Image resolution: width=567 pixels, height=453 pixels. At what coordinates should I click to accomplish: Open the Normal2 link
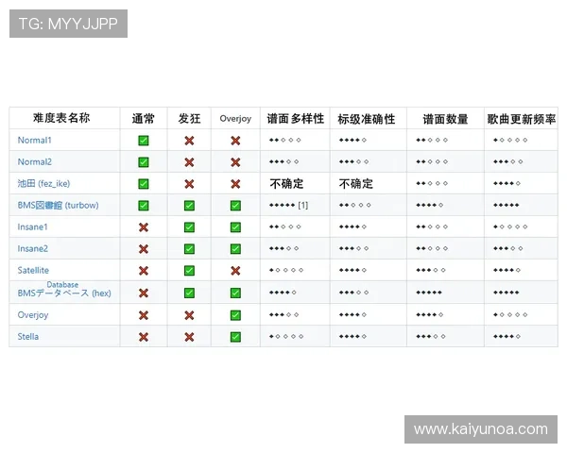[x=34, y=161]
